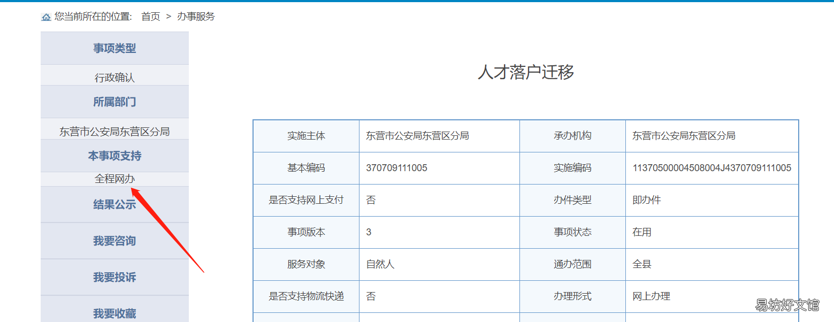Click the 实施主体 label cell

(306, 136)
